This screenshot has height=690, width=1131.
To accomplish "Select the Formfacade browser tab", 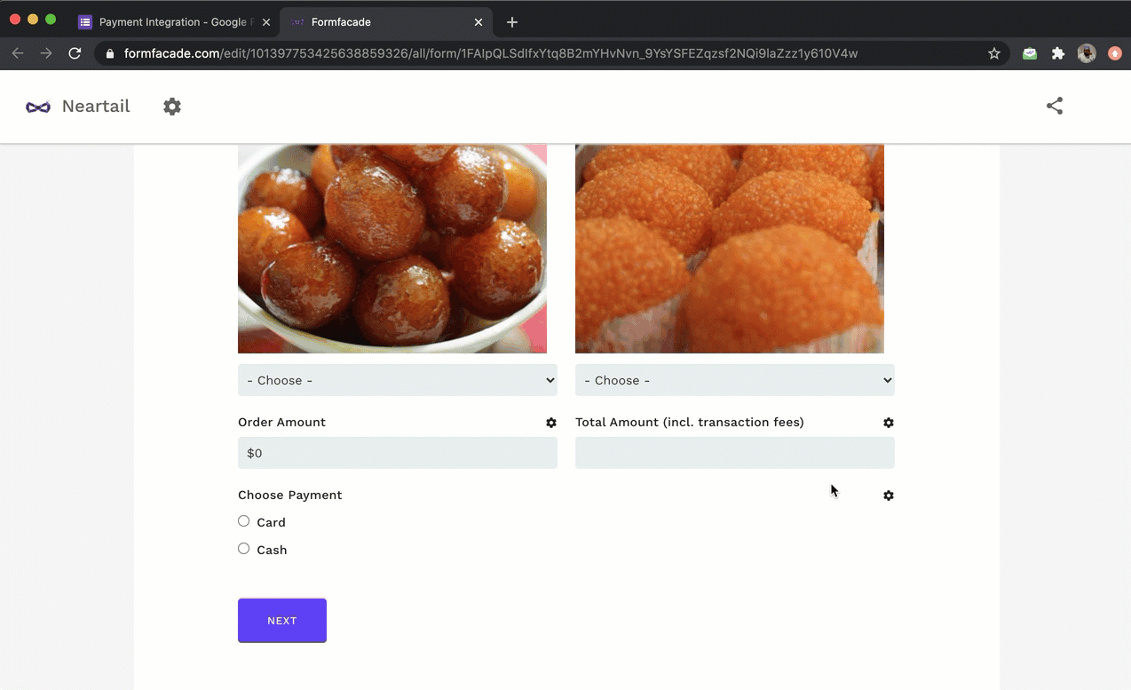I will 382,22.
